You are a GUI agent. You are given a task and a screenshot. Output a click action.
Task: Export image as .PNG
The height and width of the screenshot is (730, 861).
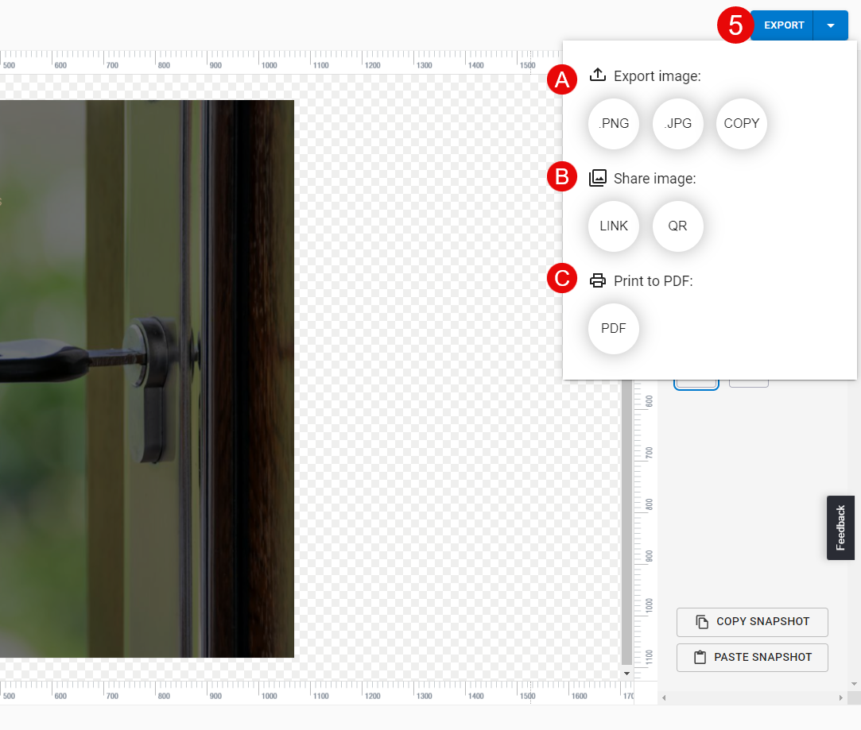tap(613, 123)
